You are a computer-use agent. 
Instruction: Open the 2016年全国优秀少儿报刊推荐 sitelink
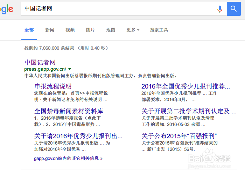(x=185, y=86)
